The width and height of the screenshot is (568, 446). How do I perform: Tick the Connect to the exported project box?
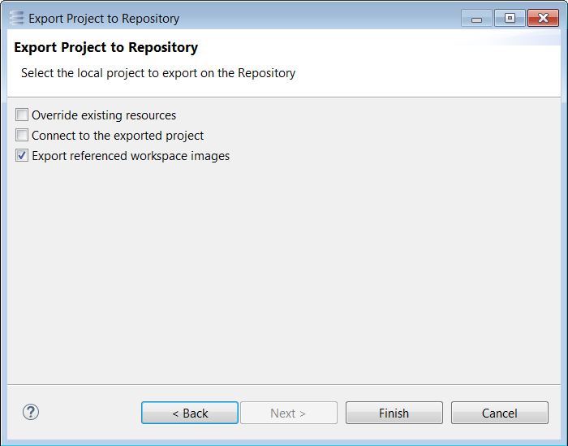(22, 135)
